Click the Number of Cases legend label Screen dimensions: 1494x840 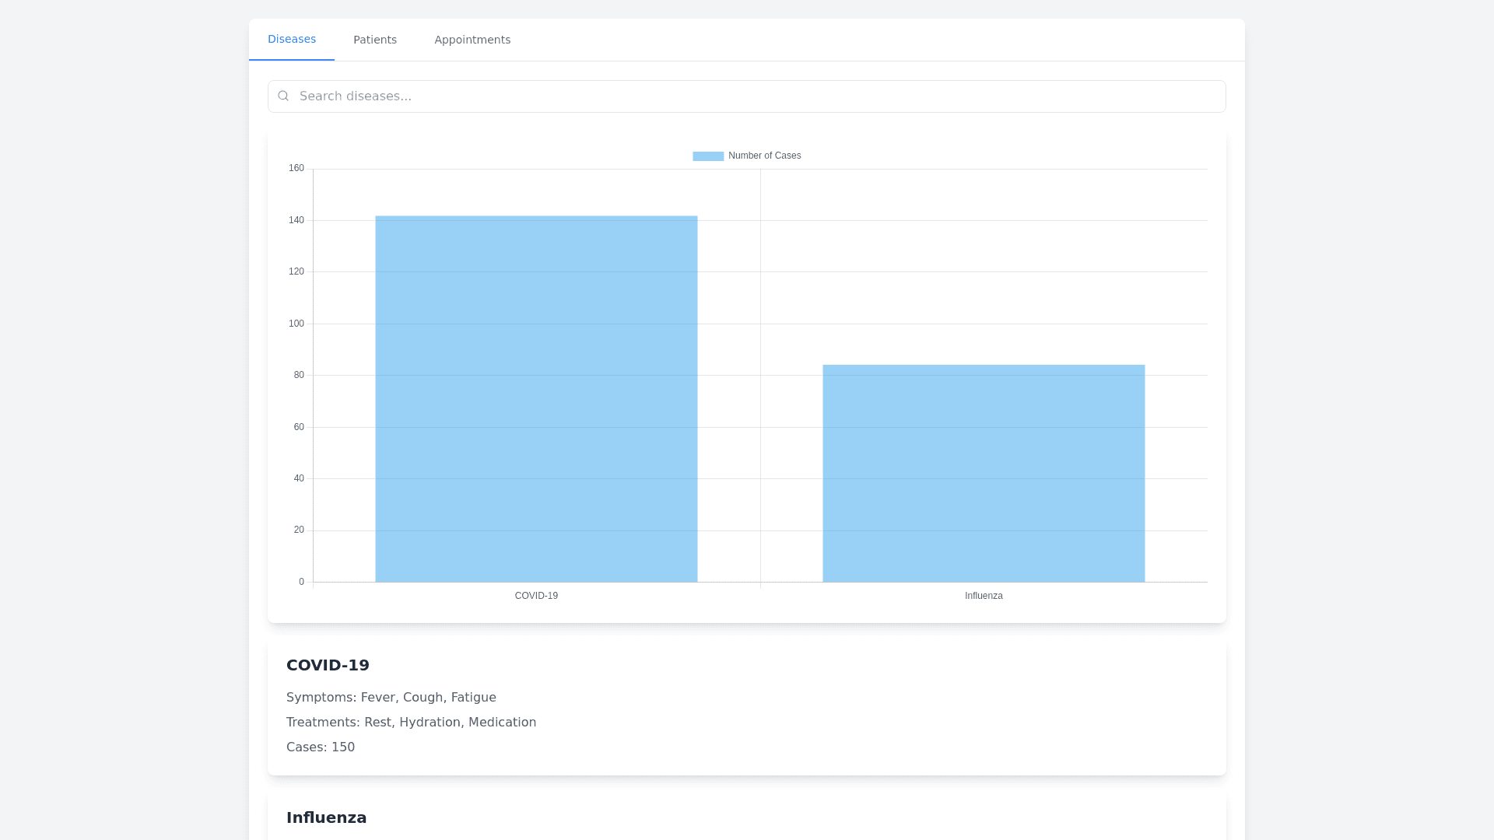(764, 156)
